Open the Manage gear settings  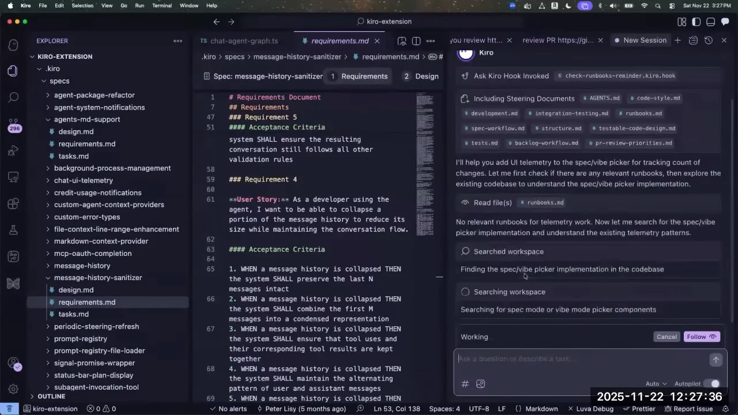coord(13,389)
